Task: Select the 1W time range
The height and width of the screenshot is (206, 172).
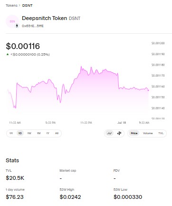Action: [29, 133]
